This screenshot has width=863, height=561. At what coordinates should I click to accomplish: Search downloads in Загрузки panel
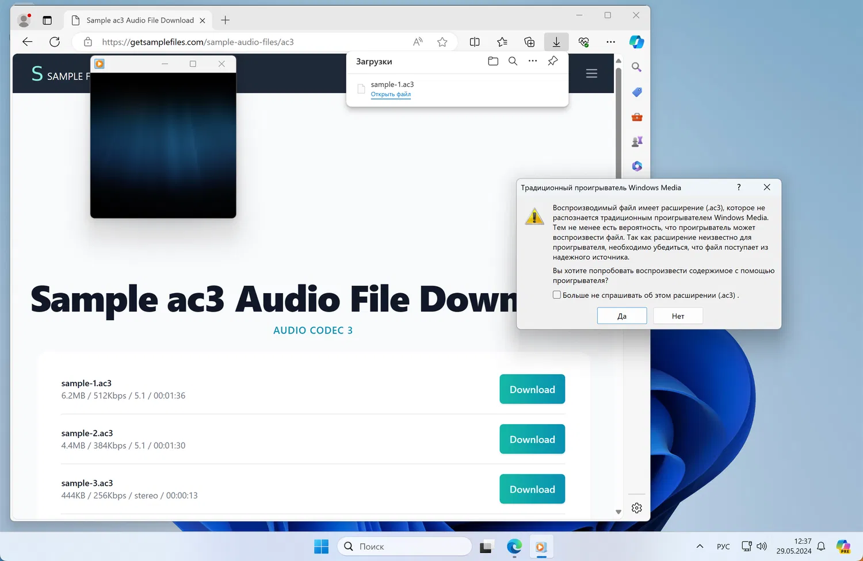click(513, 61)
